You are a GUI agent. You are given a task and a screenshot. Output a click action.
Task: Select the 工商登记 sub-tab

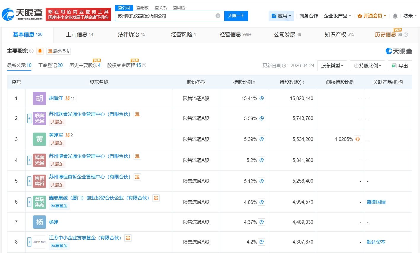click(50, 65)
